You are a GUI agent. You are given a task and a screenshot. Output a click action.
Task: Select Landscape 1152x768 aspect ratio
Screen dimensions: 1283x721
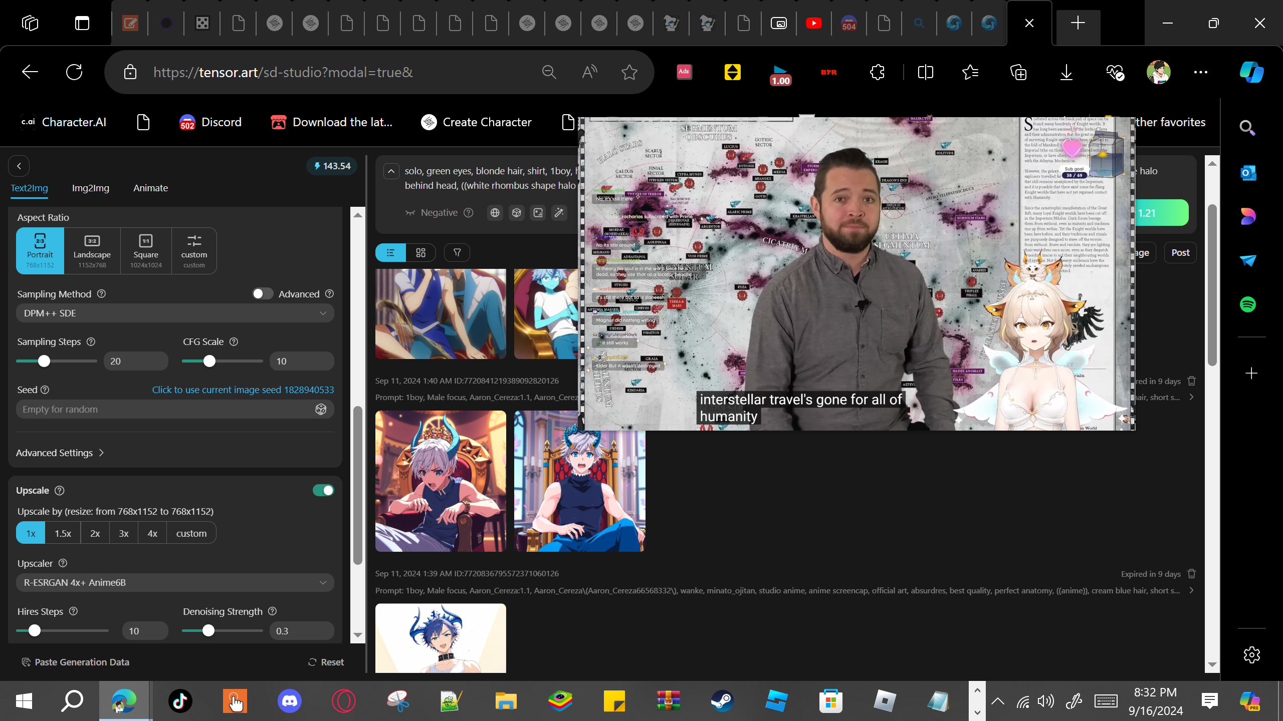[x=92, y=251]
